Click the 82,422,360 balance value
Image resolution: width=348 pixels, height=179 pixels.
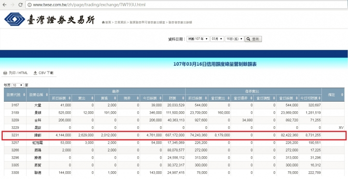click(290, 135)
